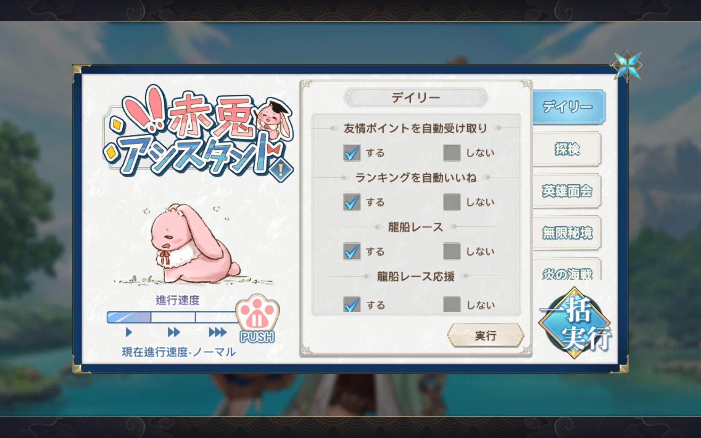Switch to the 探検 tab
Image resolution: width=701 pixels, height=438 pixels.
(x=567, y=149)
